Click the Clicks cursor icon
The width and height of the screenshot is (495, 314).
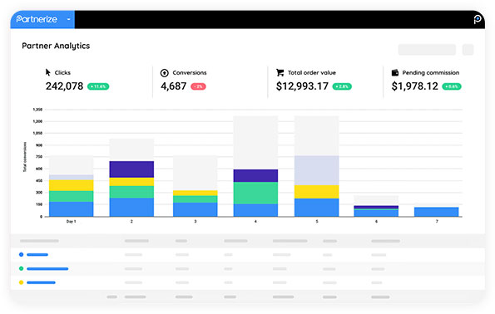click(x=48, y=72)
